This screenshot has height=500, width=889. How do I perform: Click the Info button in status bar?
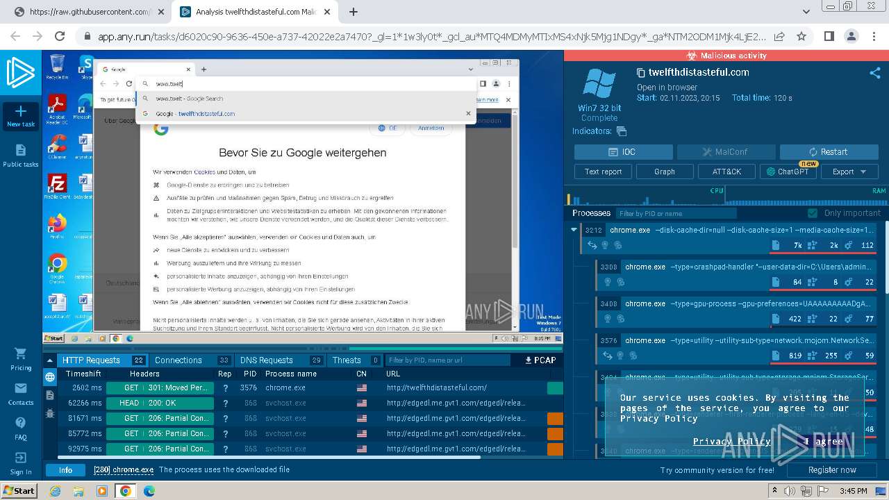pos(65,470)
